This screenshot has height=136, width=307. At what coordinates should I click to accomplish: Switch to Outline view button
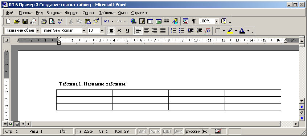pos(22,124)
